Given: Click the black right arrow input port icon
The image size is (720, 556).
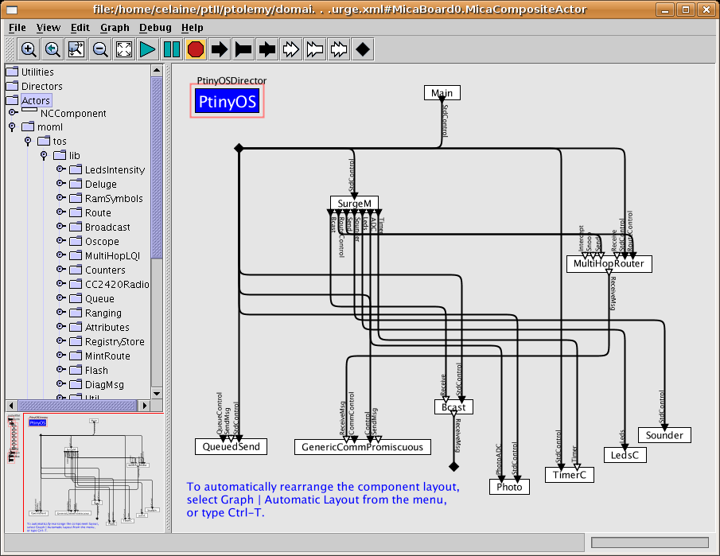Looking at the screenshot, I should [x=220, y=49].
